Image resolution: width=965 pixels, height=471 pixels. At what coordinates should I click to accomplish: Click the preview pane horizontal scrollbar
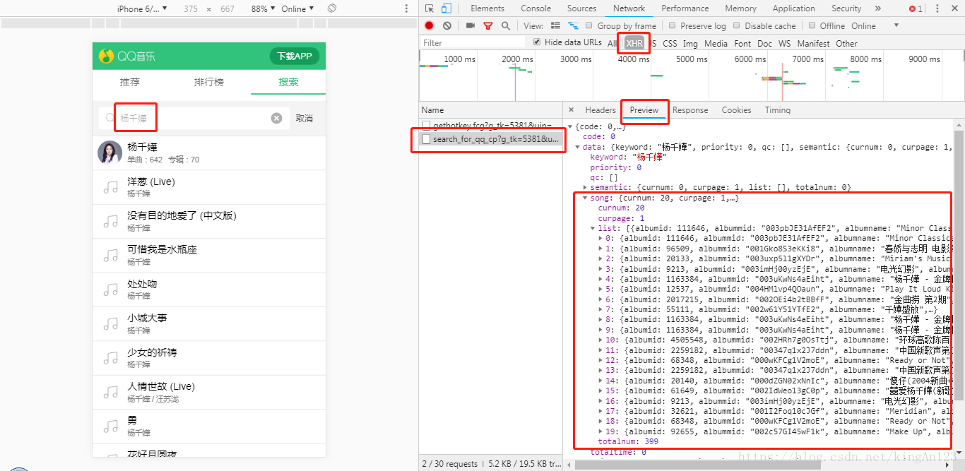pyautogui.click(x=699, y=465)
